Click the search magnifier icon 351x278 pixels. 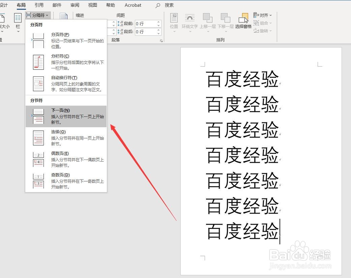[x=158, y=5]
